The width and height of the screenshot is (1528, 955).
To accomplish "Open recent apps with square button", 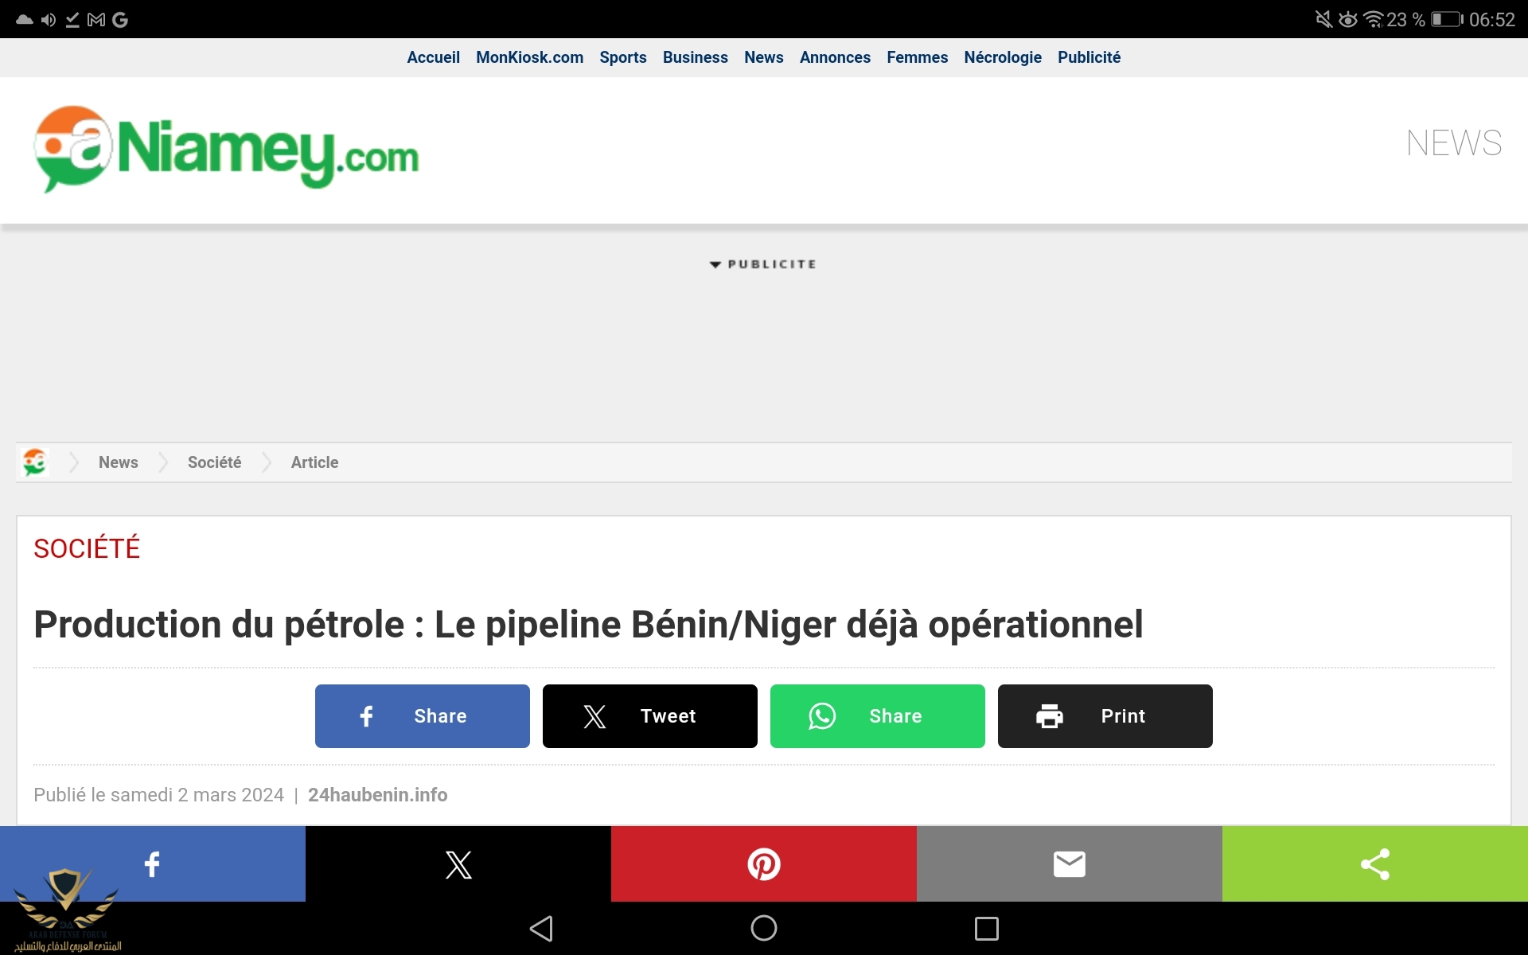I will point(986,928).
